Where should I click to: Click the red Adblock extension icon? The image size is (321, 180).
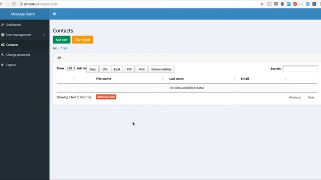point(295,4)
